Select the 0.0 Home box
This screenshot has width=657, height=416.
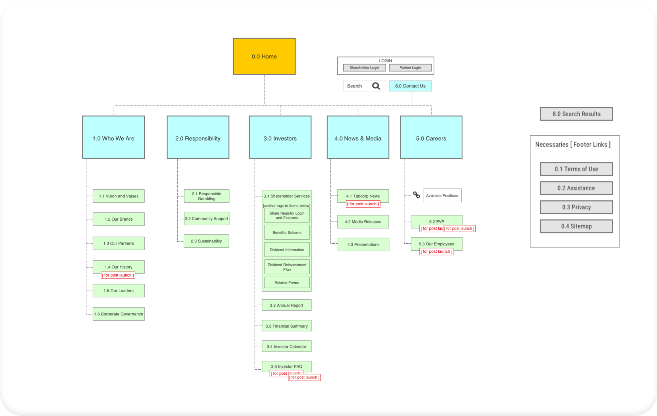(x=264, y=56)
